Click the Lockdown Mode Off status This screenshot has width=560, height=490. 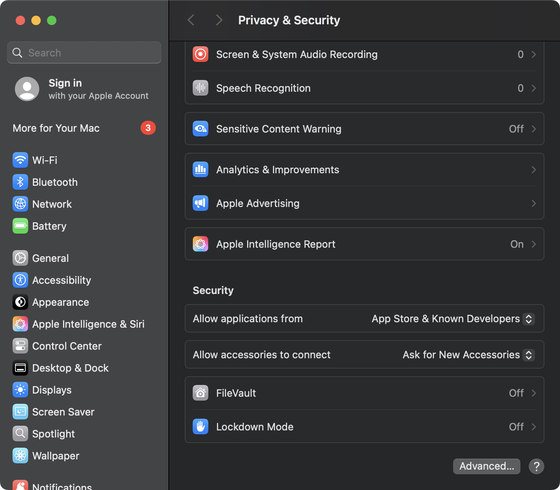pyautogui.click(x=516, y=427)
